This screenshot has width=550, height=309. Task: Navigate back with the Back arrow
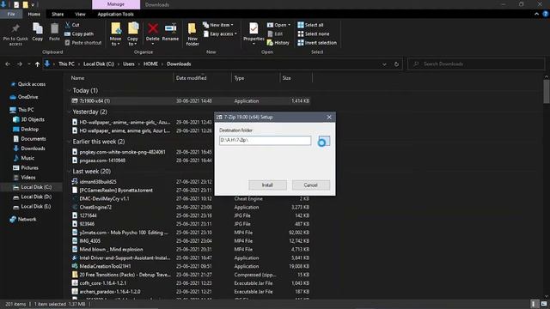click(x=8, y=64)
